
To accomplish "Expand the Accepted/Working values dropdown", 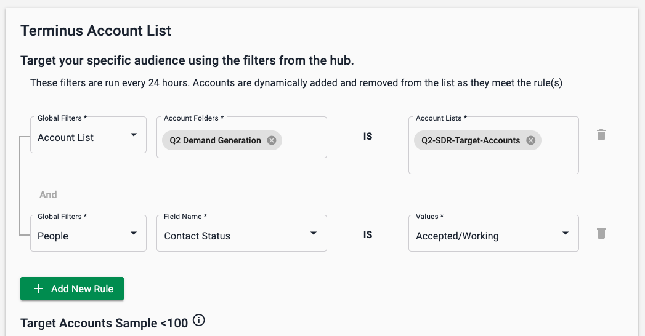I will pyautogui.click(x=493, y=233).
